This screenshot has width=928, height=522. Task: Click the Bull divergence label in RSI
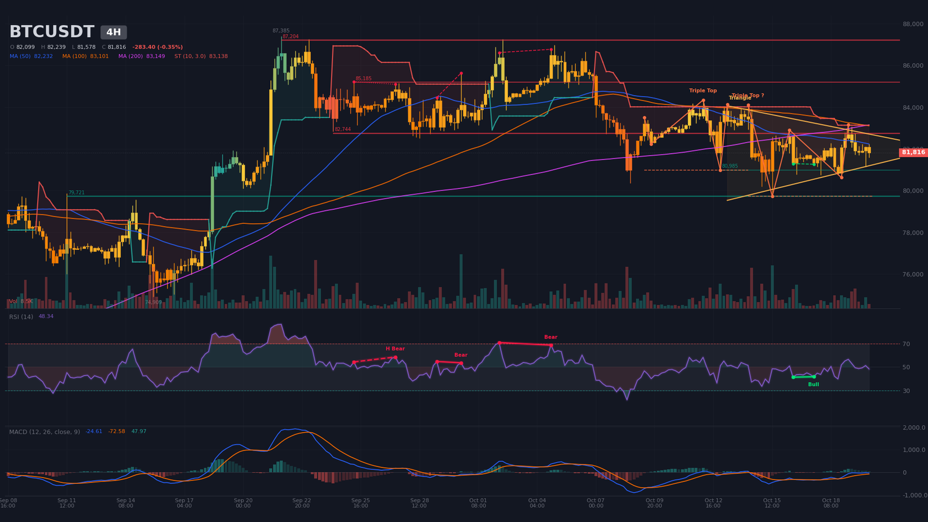coord(814,385)
